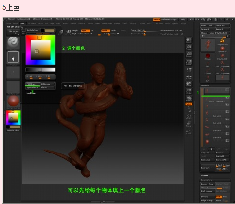Screen dimensions: 235x204
Task: Activate the Rotate view icon in right shelf
Action: coord(189,99)
